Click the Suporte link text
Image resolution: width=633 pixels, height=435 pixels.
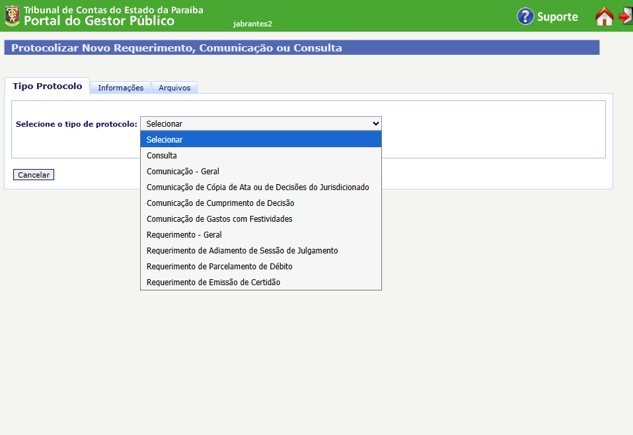(x=558, y=17)
